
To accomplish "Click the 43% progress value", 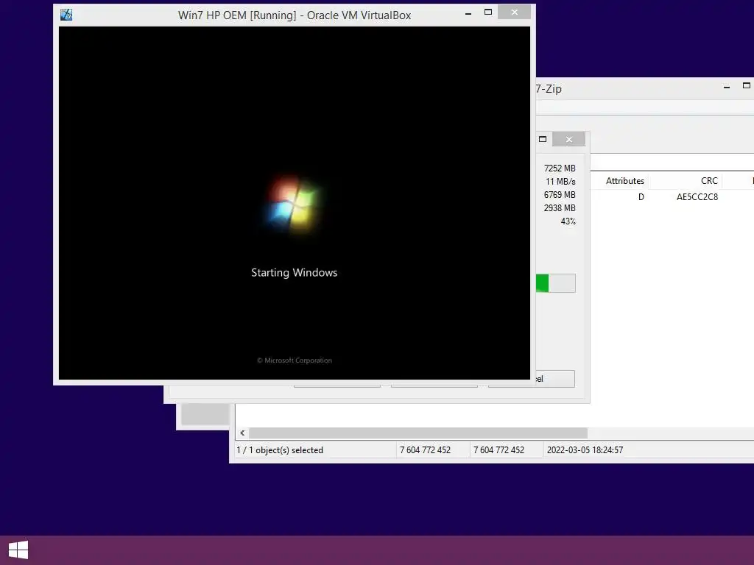I will pos(568,221).
